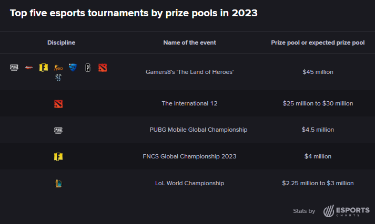The image size is (375, 224).
Task: Click Dota 2 icon beside The International 12
Action: [x=58, y=104]
